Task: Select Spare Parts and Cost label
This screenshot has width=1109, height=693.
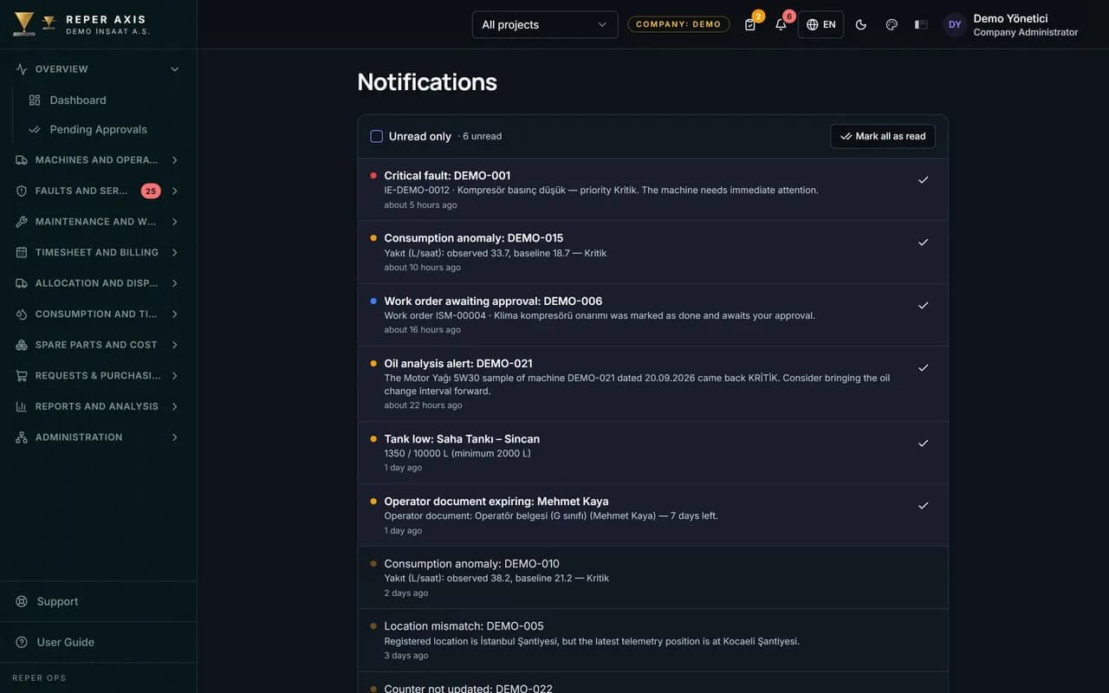Action: pos(96,345)
